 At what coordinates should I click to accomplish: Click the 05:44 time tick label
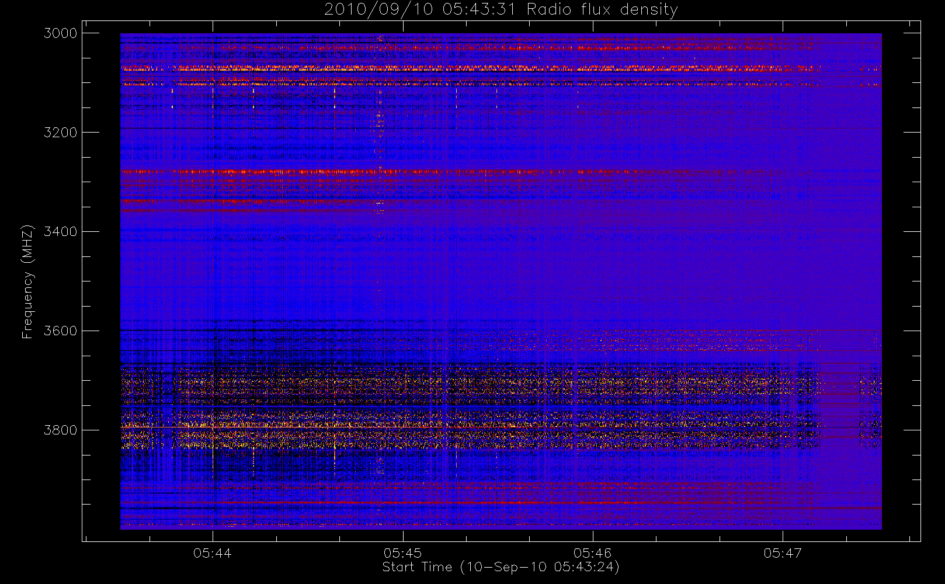point(213,553)
